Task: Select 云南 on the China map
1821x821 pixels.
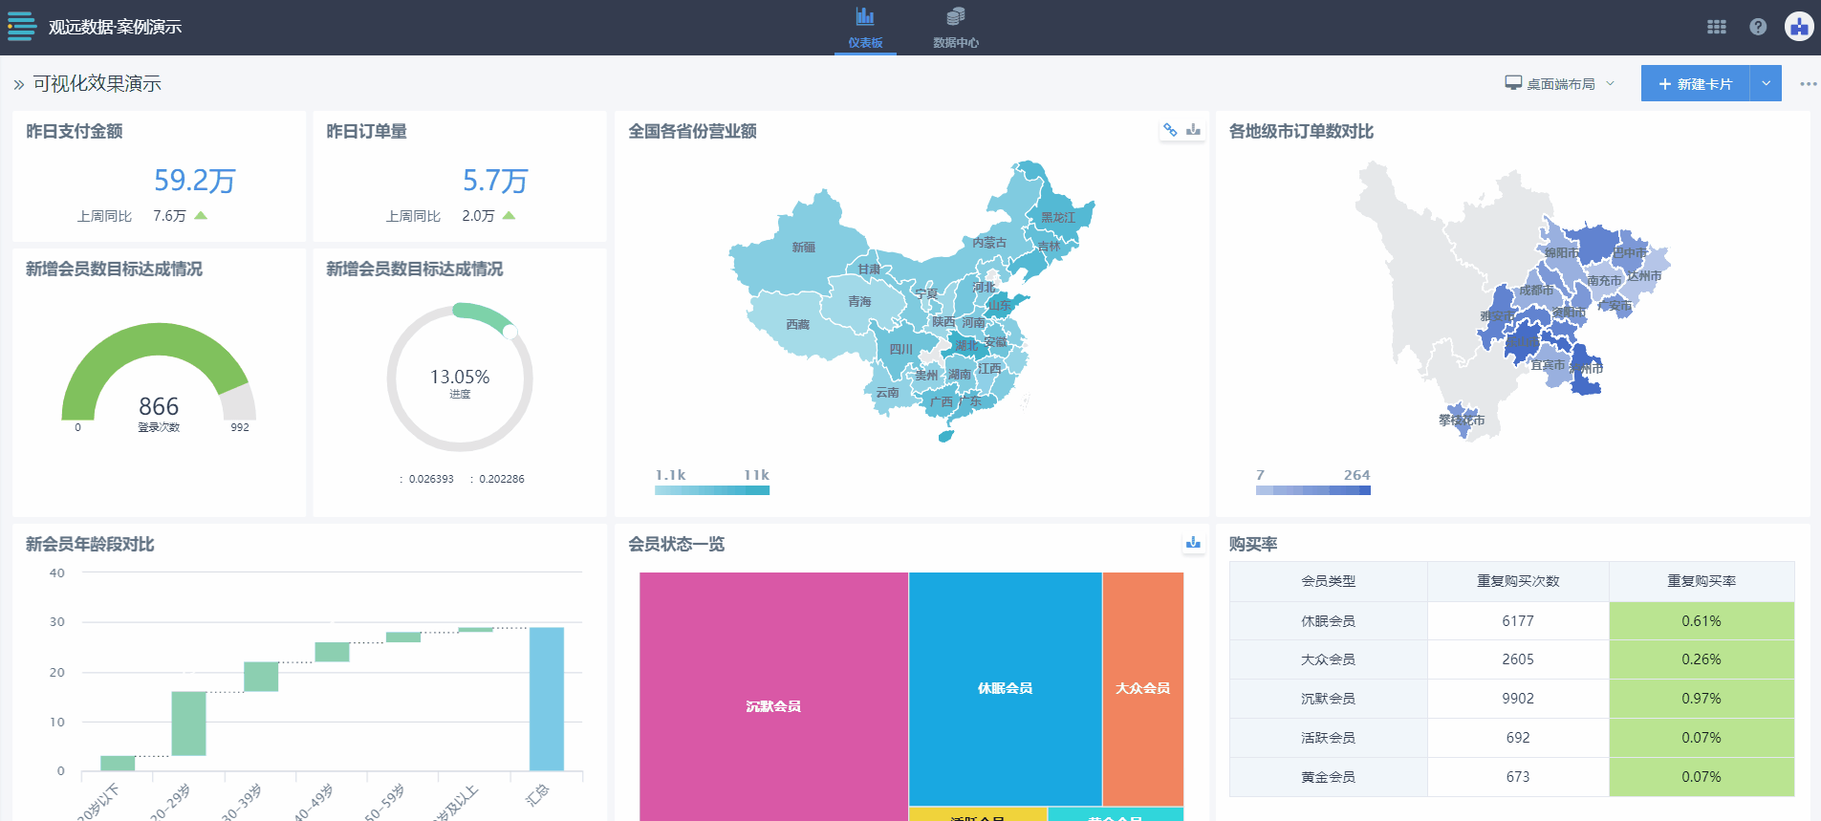Action: coord(887,393)
